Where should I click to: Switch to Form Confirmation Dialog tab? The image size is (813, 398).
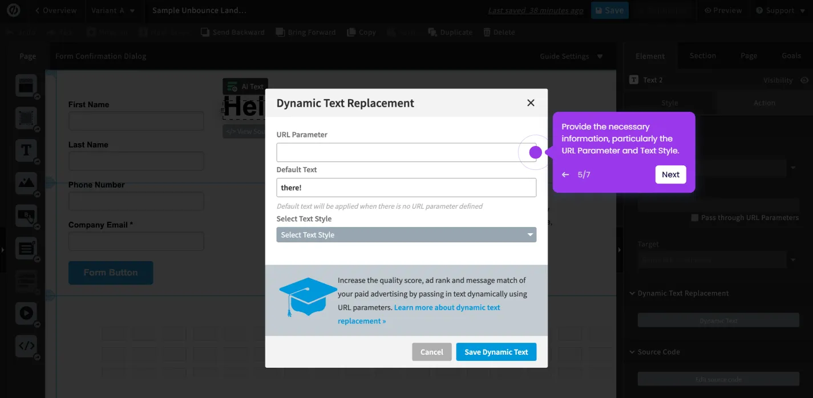(x=101, y=56)
